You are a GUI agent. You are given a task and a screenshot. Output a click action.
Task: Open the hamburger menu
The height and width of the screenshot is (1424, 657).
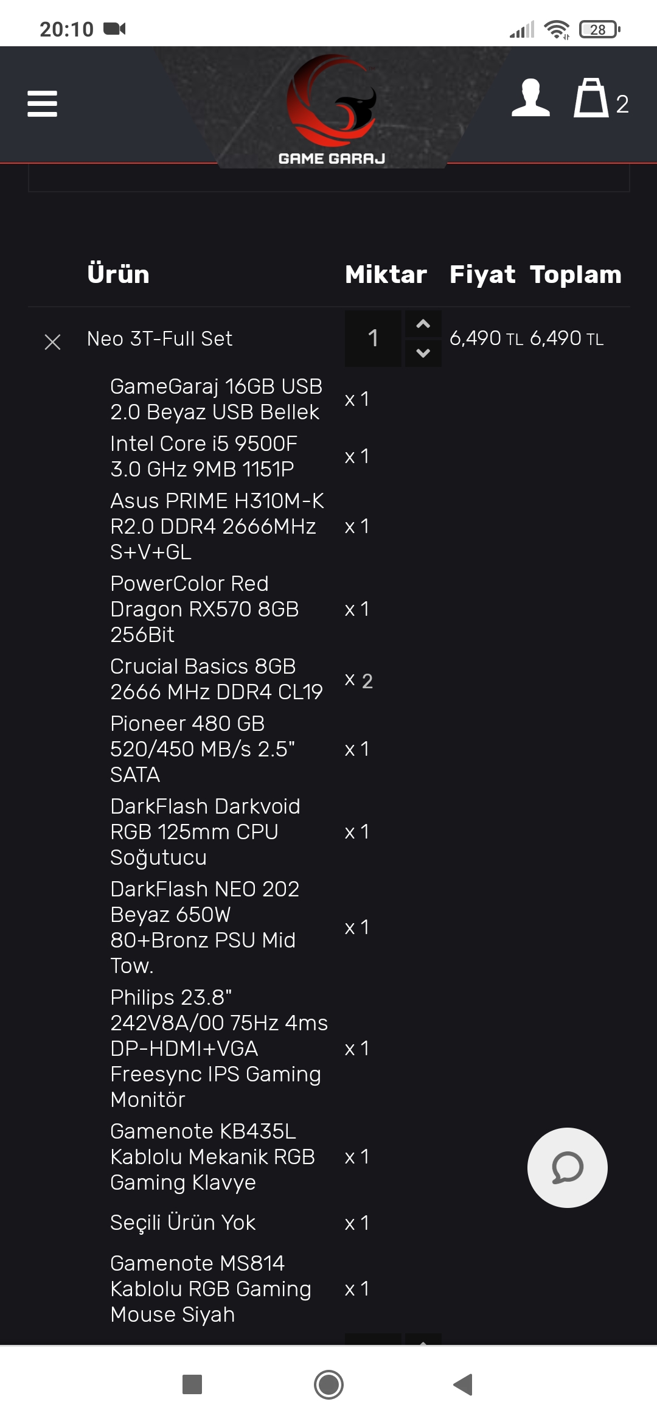click(43, 103)
